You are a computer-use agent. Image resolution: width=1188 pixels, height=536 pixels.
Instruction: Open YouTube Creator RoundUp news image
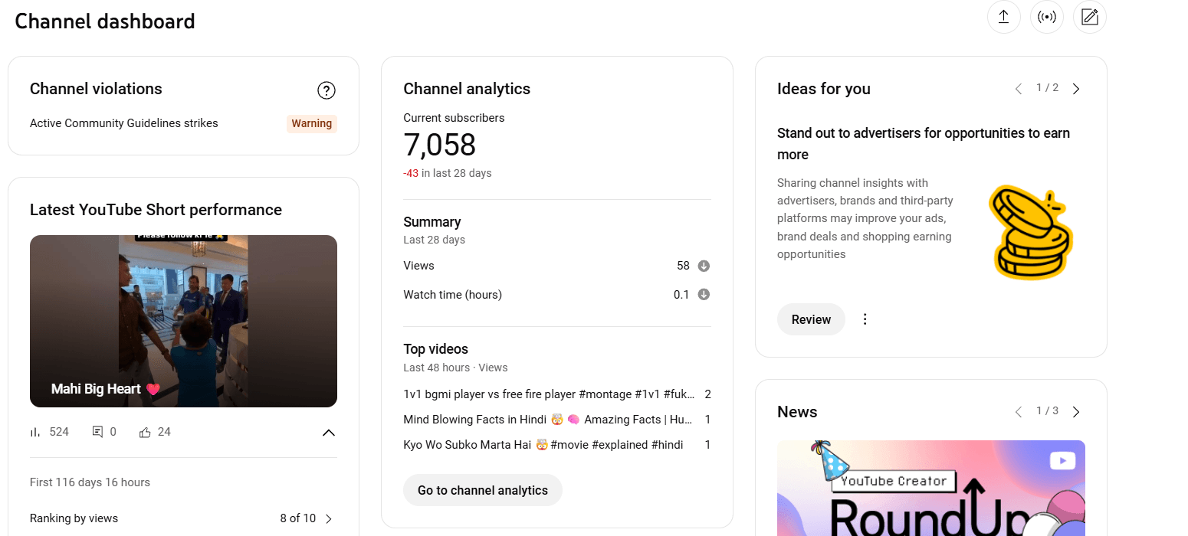tap(931, 488)
